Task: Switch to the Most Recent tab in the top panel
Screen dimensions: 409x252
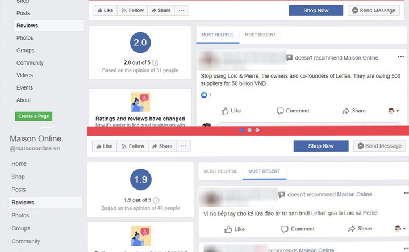Action: click(260, 35)
